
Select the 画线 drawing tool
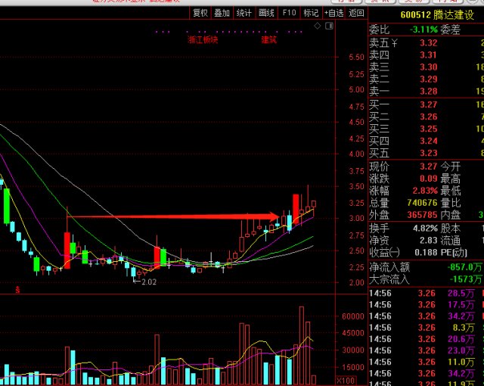[x=266, y=13]
